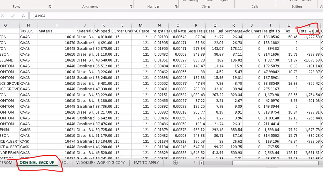Click the formula bar input showing 143964
This screenshot has width=323, height=172.
point(176,16)
